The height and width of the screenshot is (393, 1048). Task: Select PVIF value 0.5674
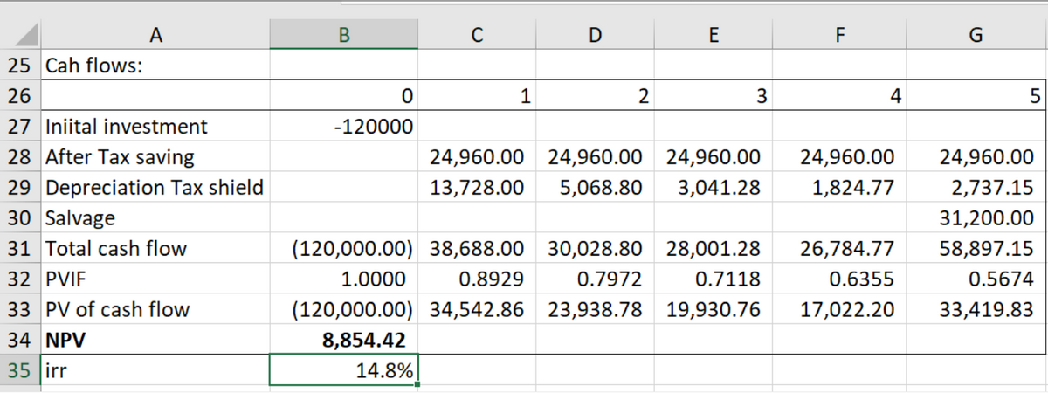coord(976,279)
